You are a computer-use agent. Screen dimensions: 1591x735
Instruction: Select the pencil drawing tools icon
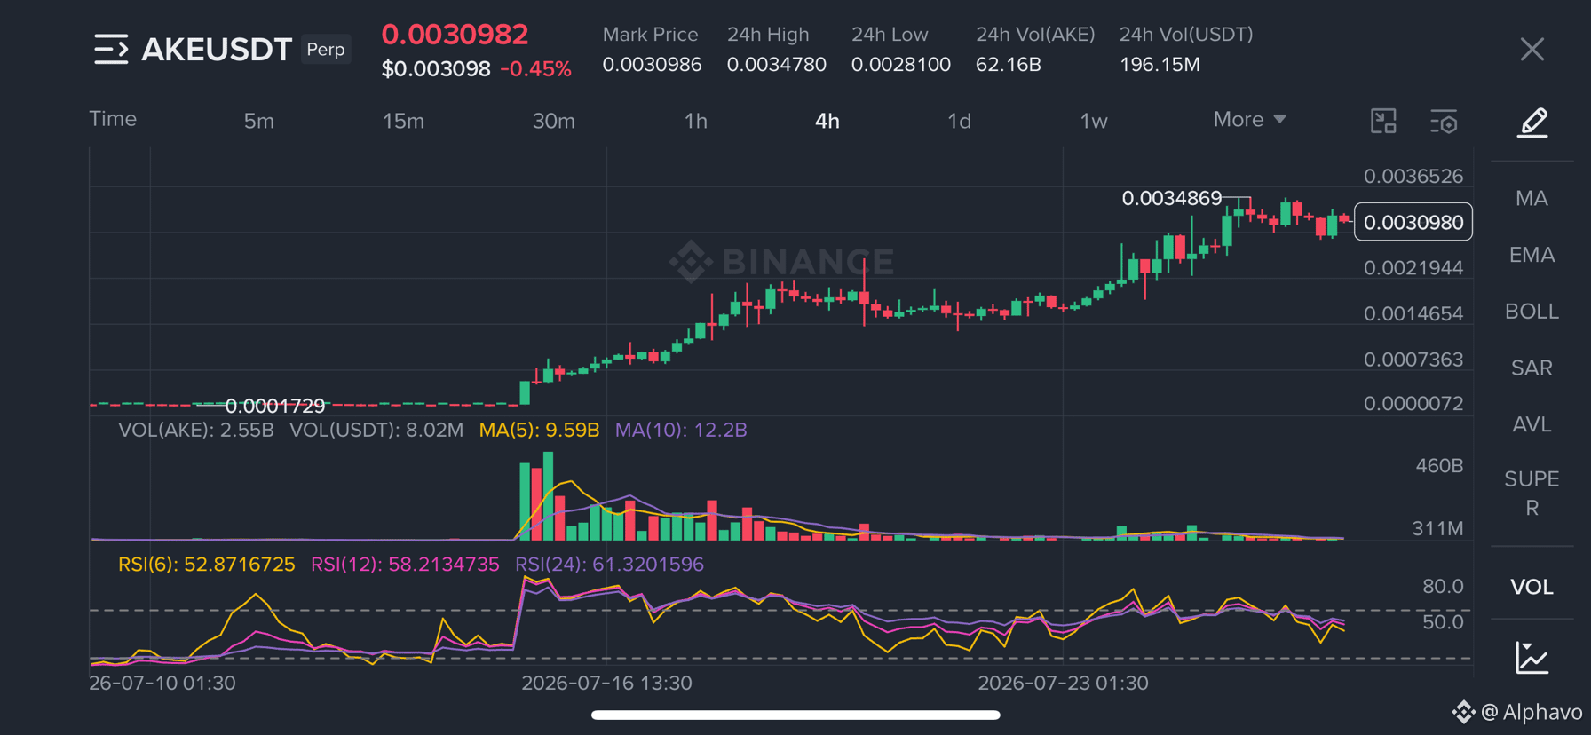[1532, 122]
